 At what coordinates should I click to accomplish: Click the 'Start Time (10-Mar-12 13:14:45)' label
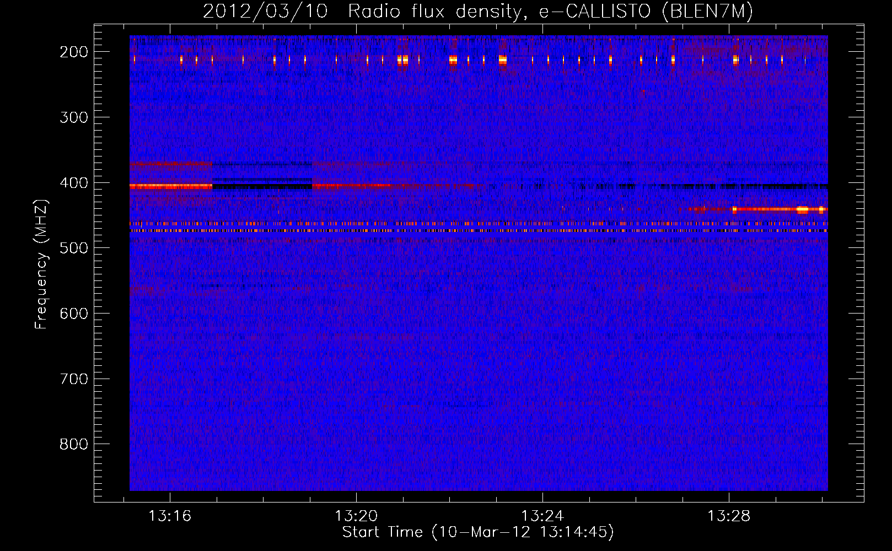coord(478,532)
